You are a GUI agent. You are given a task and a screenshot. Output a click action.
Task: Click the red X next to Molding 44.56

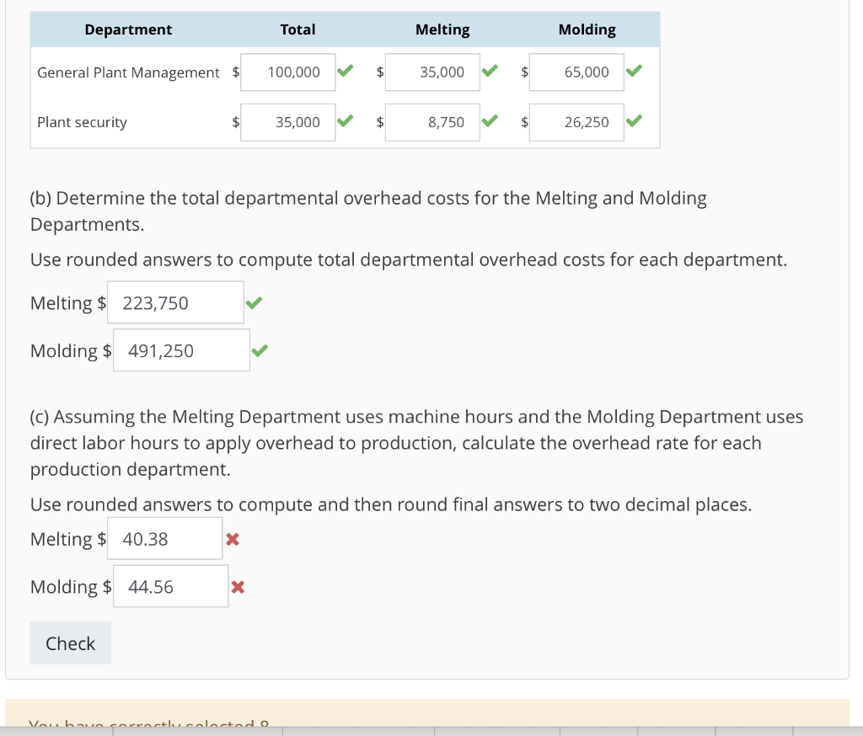(x=239, y=587)
